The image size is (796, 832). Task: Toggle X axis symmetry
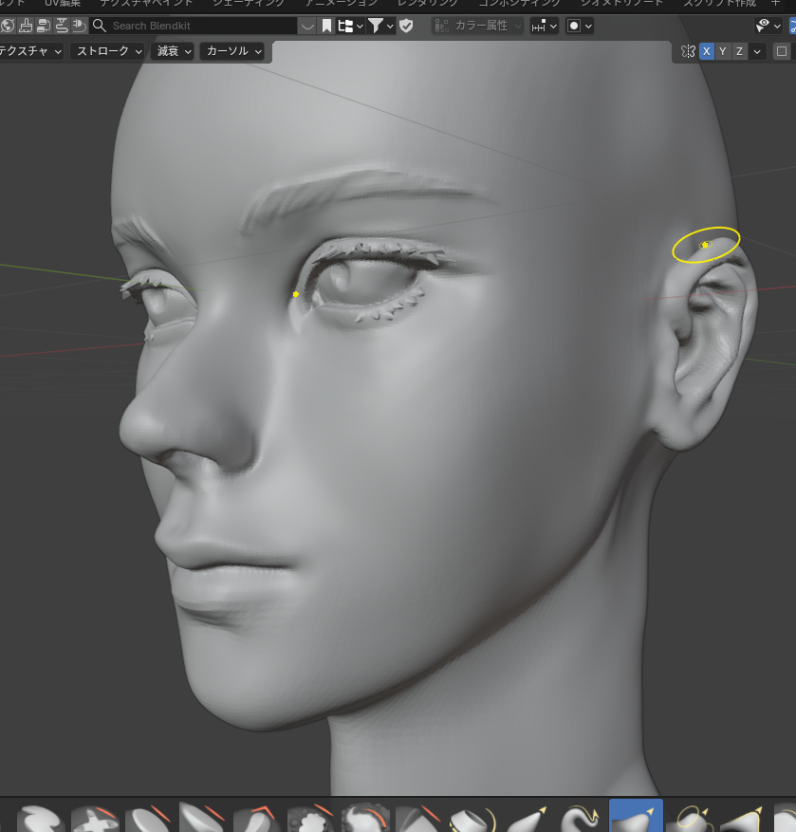(x=706, y=51)
